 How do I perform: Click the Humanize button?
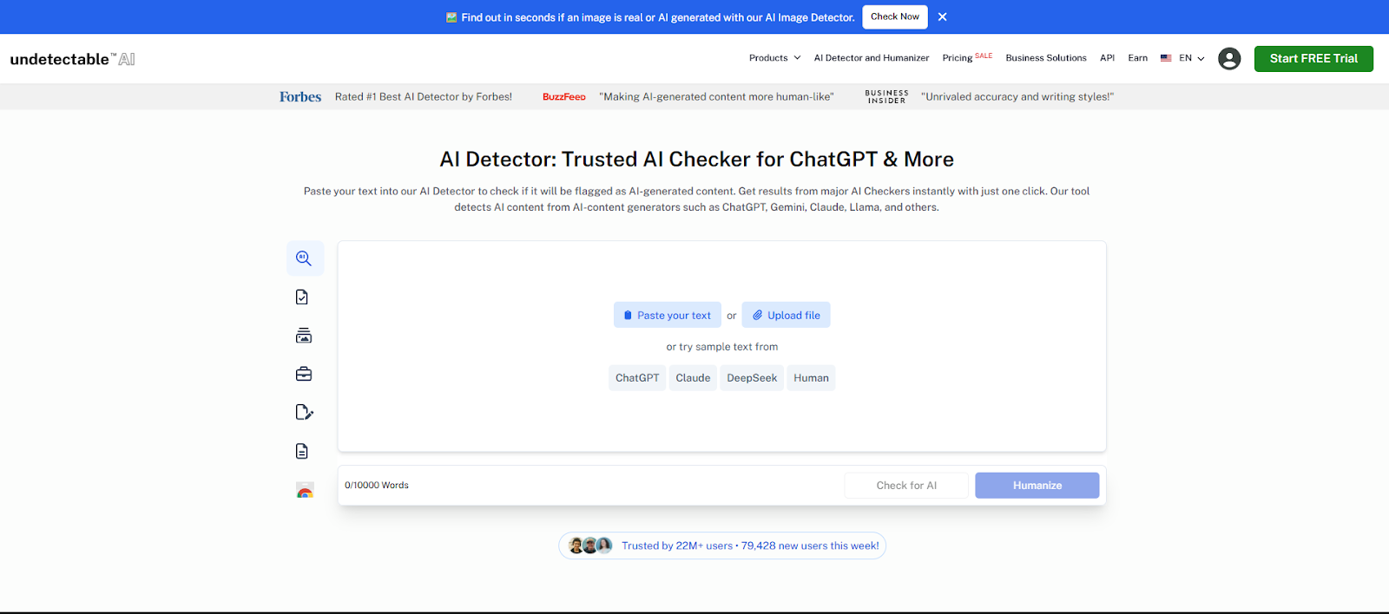1037,486
